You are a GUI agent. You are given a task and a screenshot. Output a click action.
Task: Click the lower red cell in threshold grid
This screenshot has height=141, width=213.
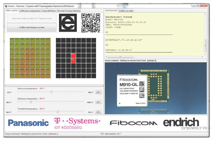click(x=73, y=61)
